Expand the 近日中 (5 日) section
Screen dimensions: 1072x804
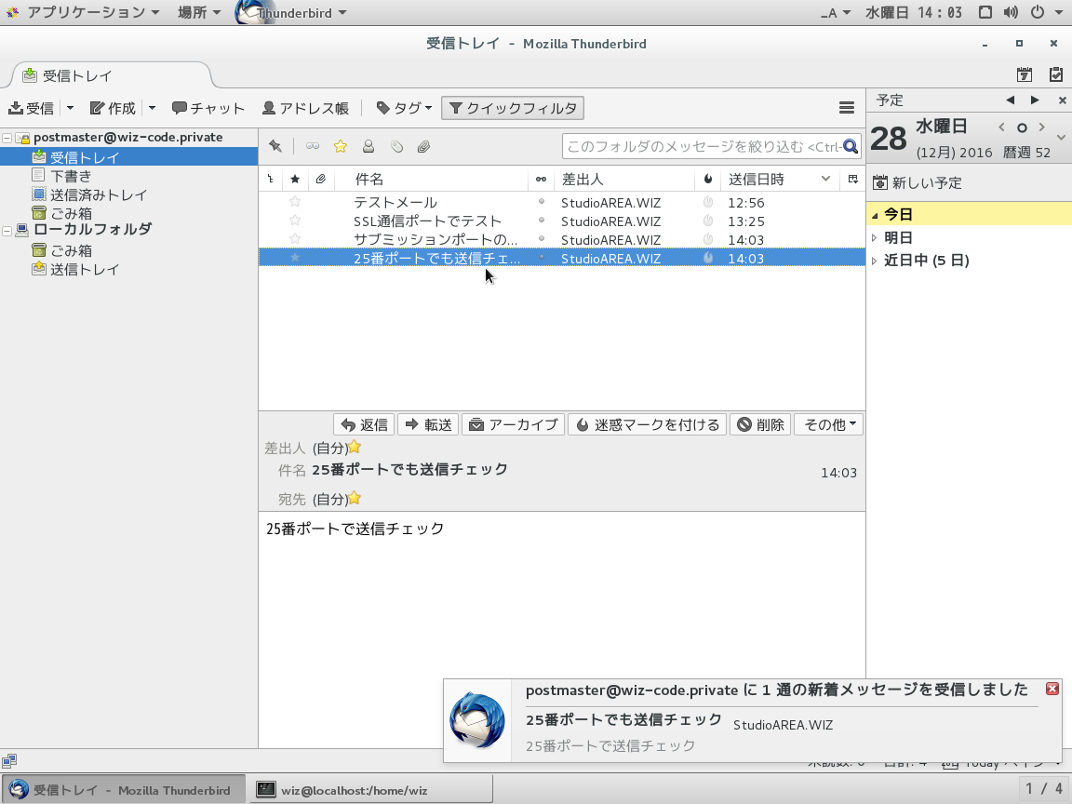(875, 261)
